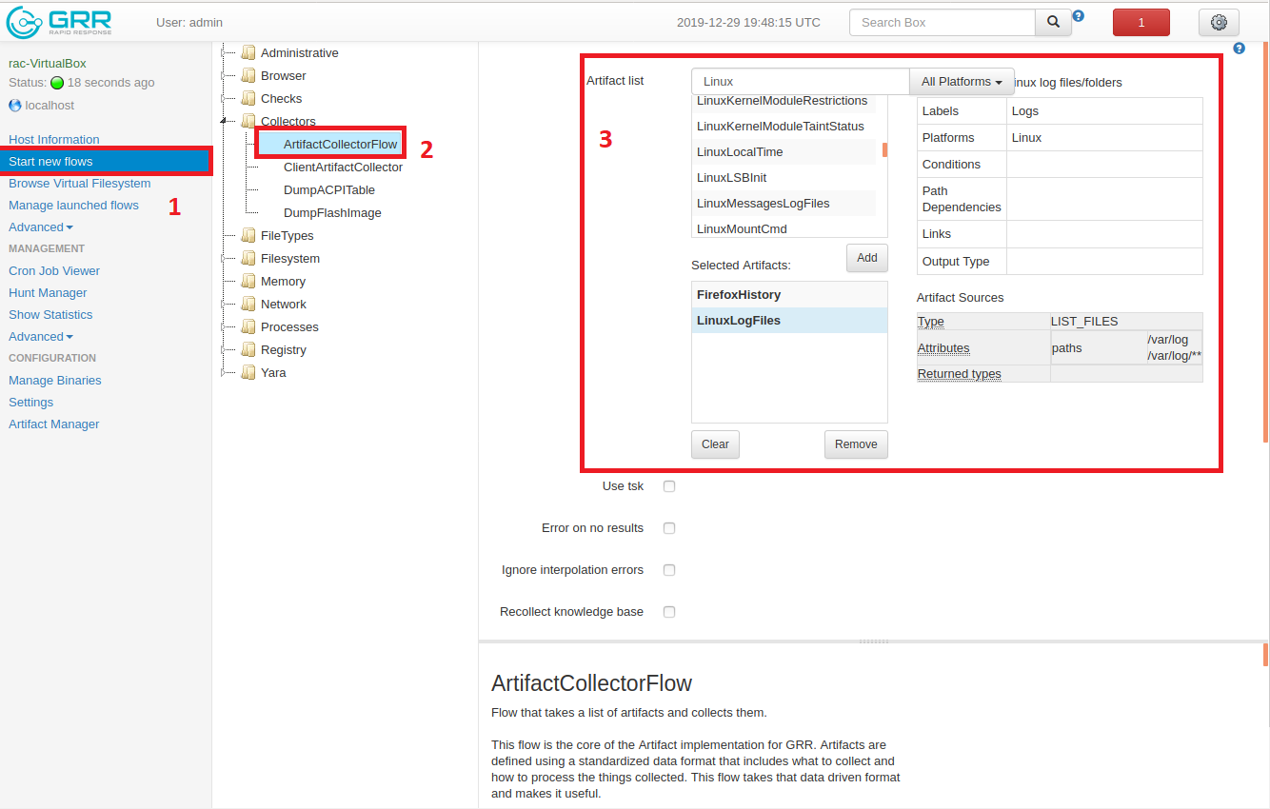
Task: Click the Memory folder icon
Action: pyautogui.click(x=248, y=282)
